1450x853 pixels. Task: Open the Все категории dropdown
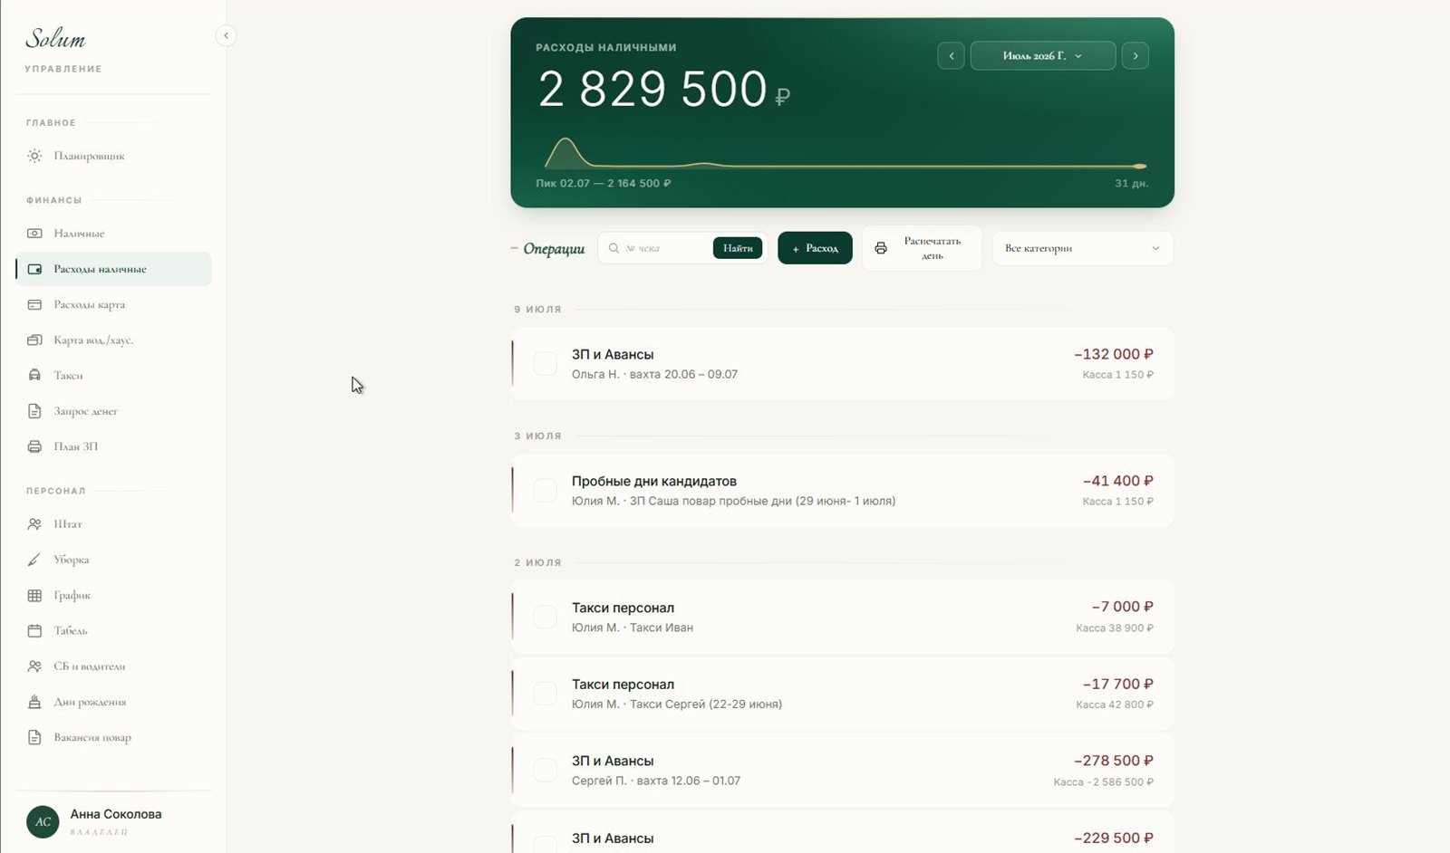(x=1083, y=248)
